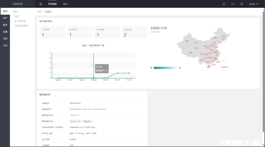Select 财务 in the left sidebar
265x147 pixels.
(5, 25)
